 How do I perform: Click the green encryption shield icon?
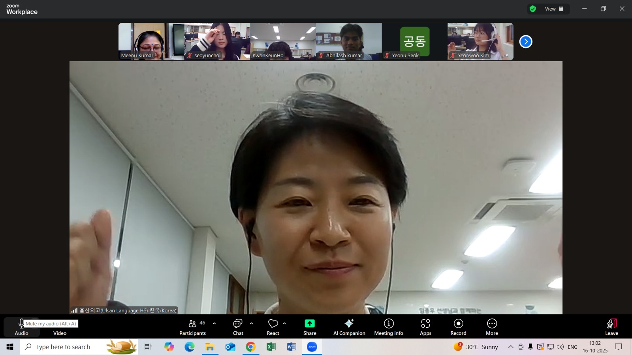coord(533,9)
